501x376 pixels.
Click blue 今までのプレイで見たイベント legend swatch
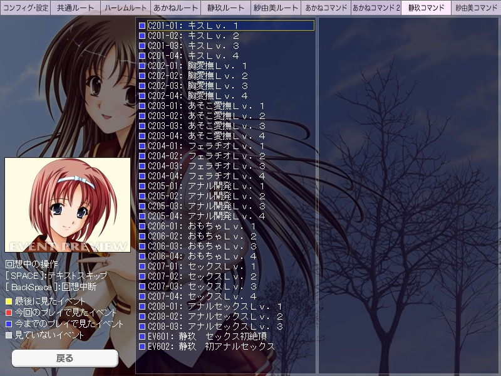[x=9, y=324]
